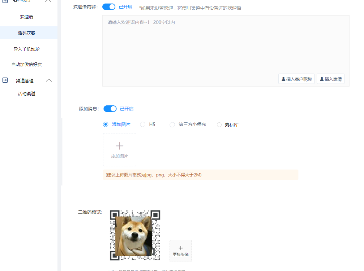Click the person icon on 插入客户昵称
The image size is (364, 271).
pyautogui.click(x=283, y=79)
